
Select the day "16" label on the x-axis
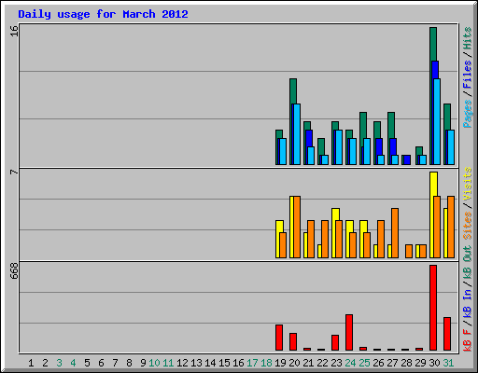click(238, 363)
